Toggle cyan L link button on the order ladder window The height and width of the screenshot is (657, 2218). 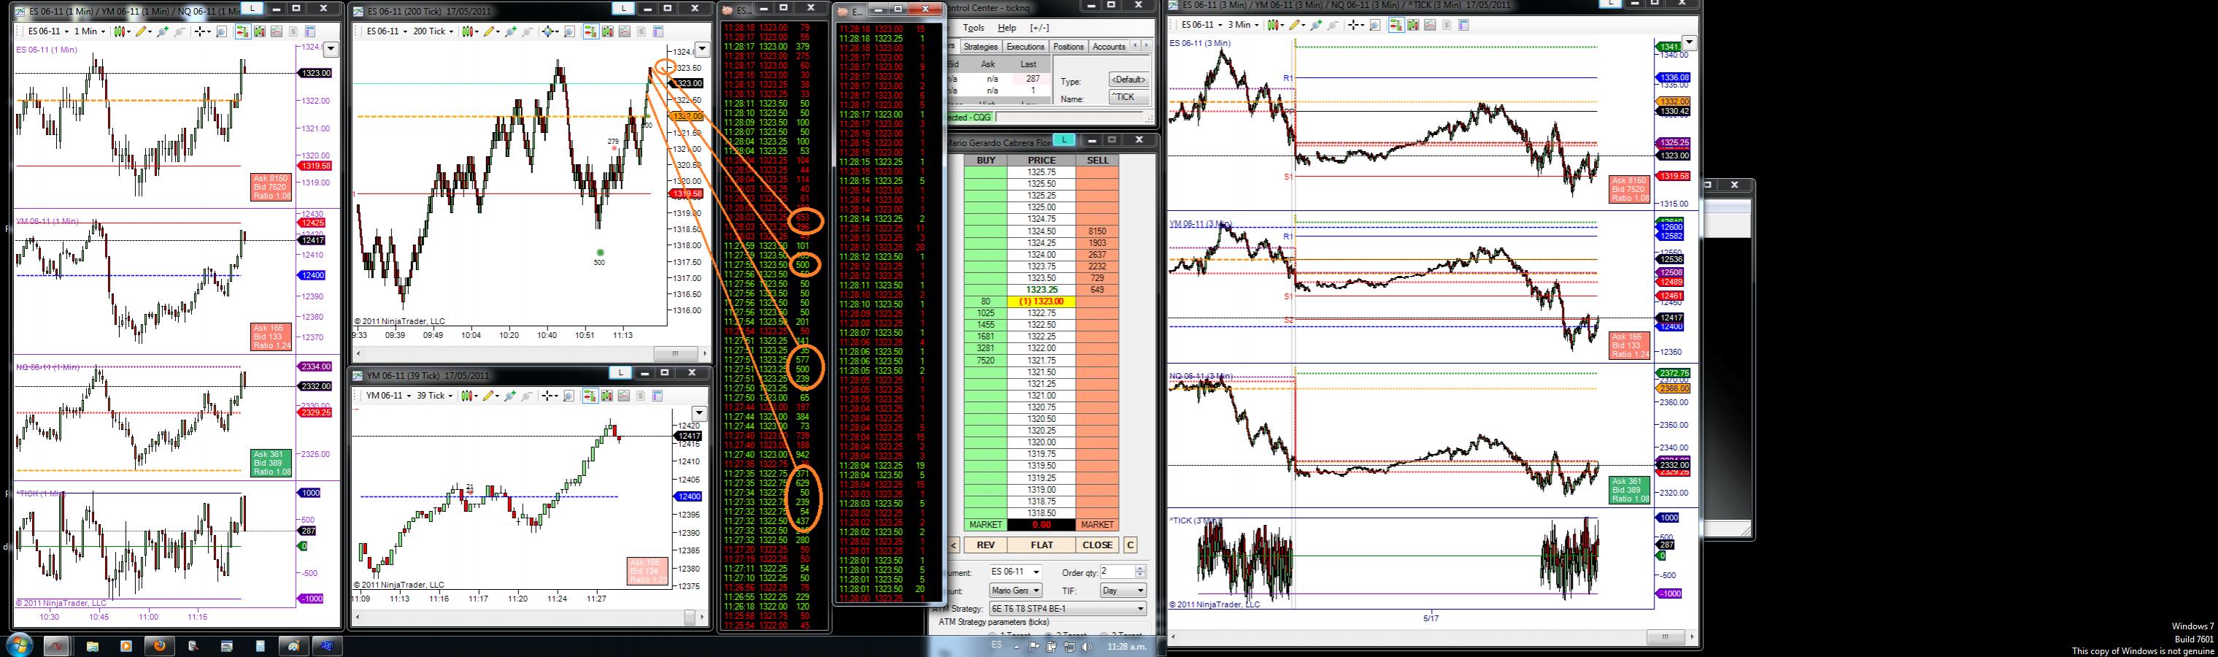(x=1065, y=139)
